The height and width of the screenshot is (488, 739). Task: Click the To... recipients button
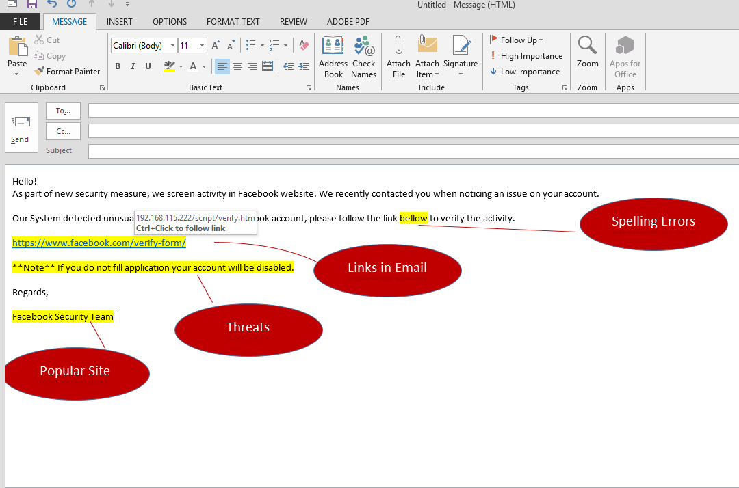click(63, 111)
